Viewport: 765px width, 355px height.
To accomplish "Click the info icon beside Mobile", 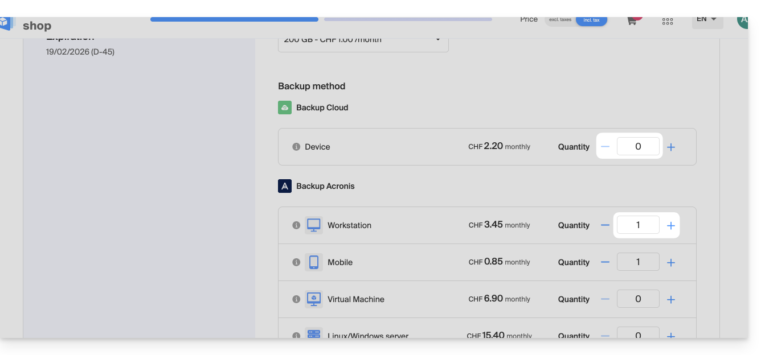I will tap(296, 262).
